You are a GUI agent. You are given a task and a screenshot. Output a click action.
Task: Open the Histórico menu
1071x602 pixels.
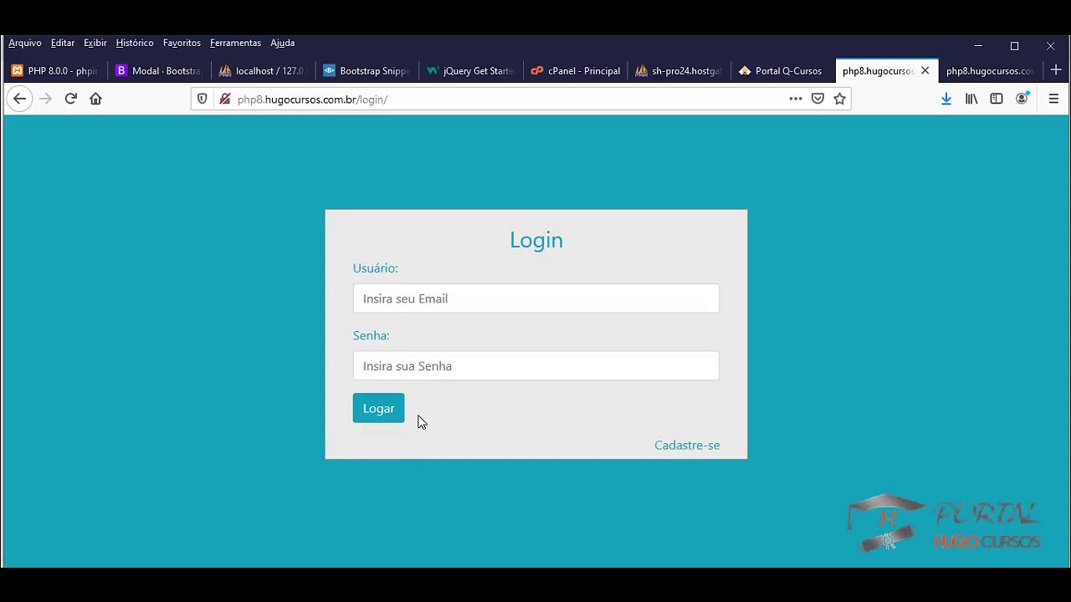click(x=135, y=43)
